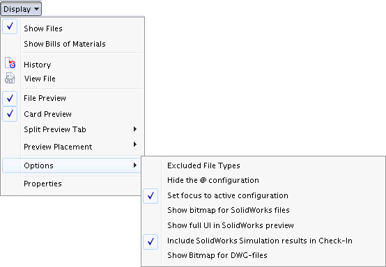Uncheck the File Preview checkmark

tap(10, 99)
